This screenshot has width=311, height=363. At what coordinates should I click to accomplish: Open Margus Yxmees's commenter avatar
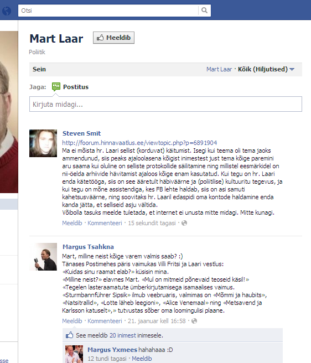click(74, 354)
